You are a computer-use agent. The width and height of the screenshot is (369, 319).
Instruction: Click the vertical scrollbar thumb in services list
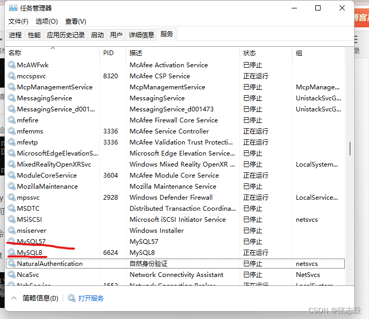point(350,148)
